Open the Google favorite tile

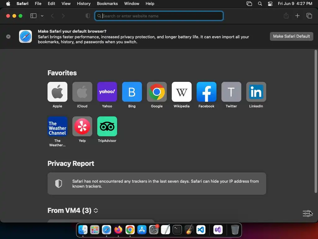pos(157,92)
